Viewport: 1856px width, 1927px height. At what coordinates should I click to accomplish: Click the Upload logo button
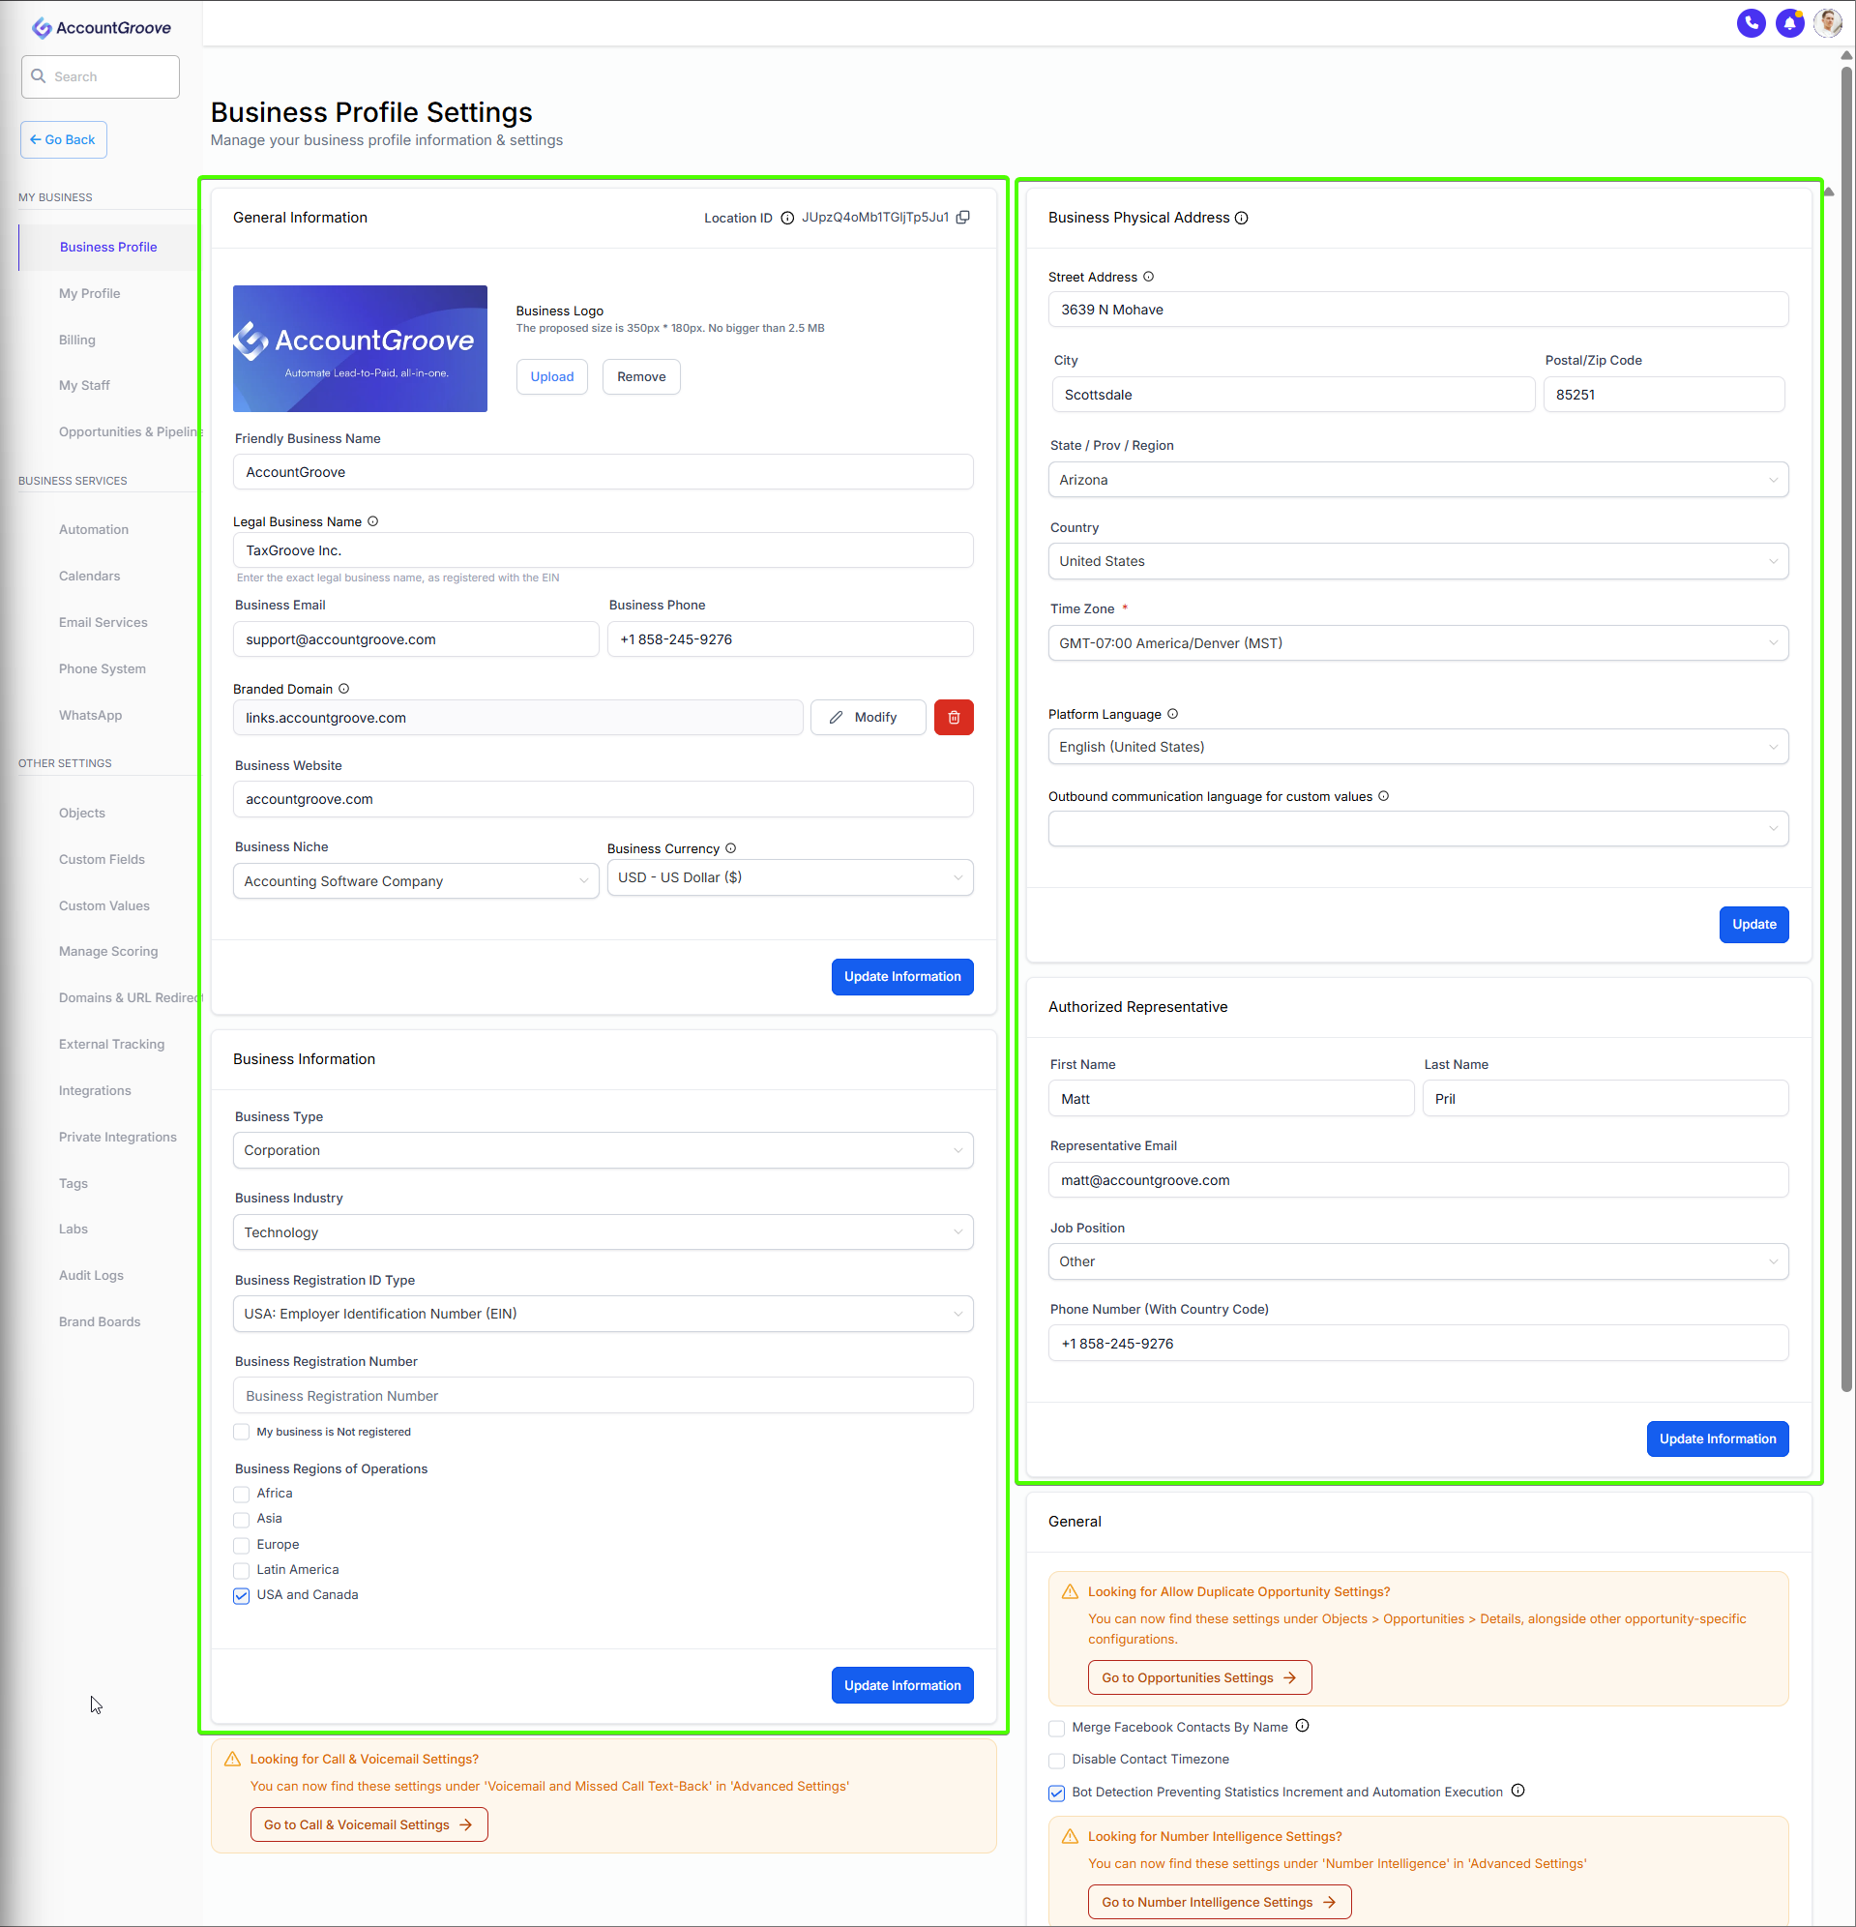coord(551,376)
